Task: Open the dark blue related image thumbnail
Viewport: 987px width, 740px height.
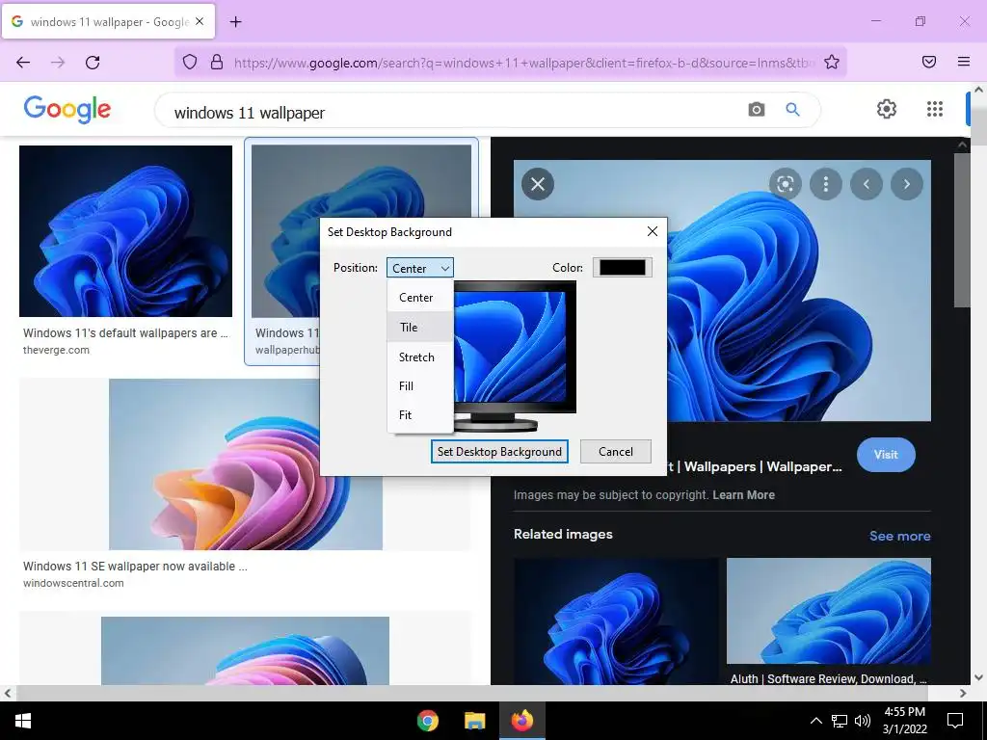Action: pos(616,621)
